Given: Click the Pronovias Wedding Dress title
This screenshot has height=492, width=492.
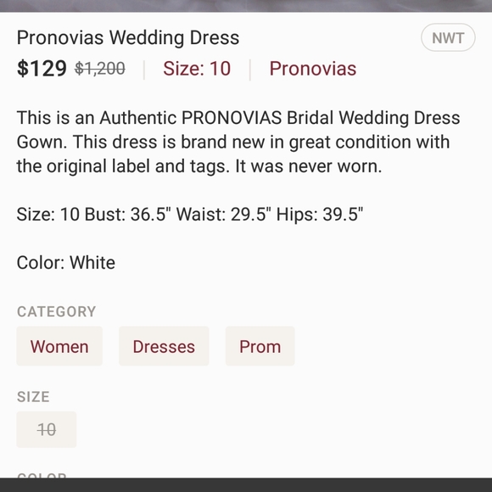Looking at the screenshot, I should (128, 37).
